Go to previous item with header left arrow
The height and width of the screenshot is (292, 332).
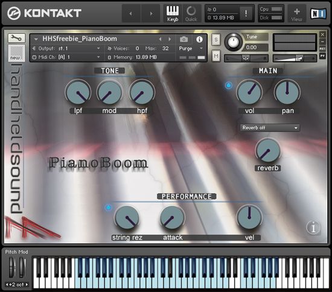(x=131, y=13)
